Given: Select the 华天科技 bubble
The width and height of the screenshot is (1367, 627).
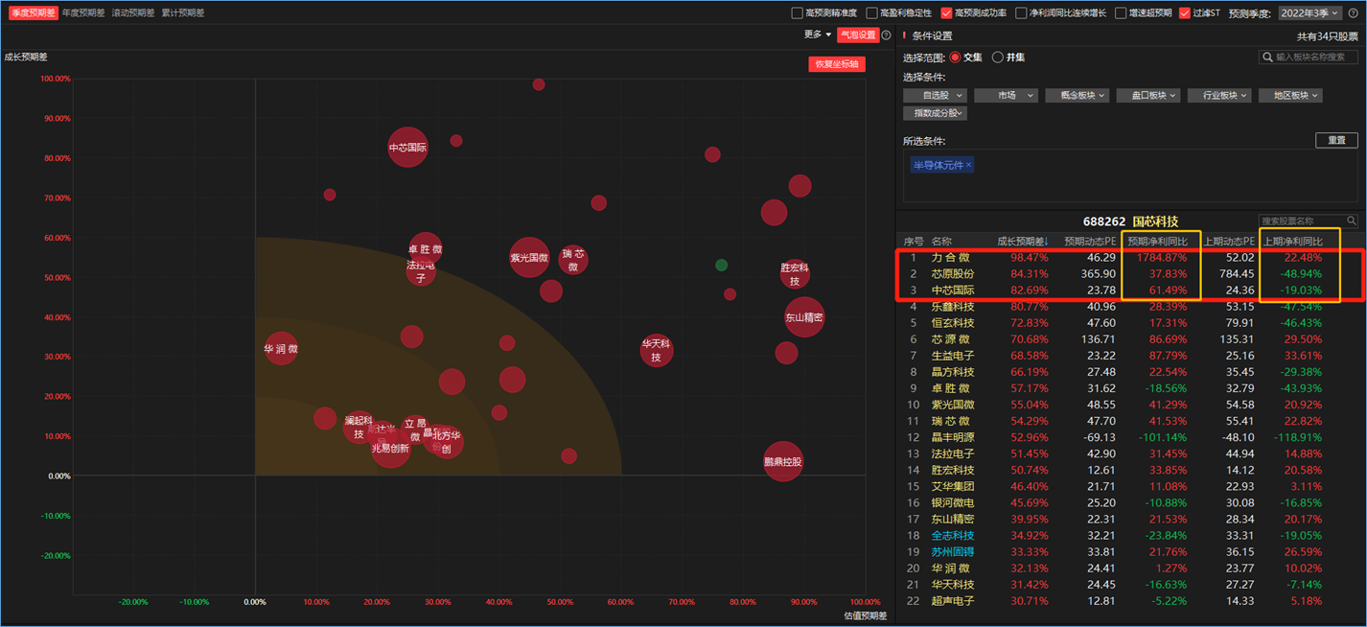Looking at the screenshot, I should point(657,350).
